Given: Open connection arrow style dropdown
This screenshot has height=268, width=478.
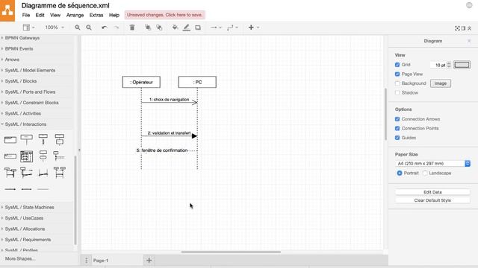Looking at the screenshot, I should coord(216,28).
